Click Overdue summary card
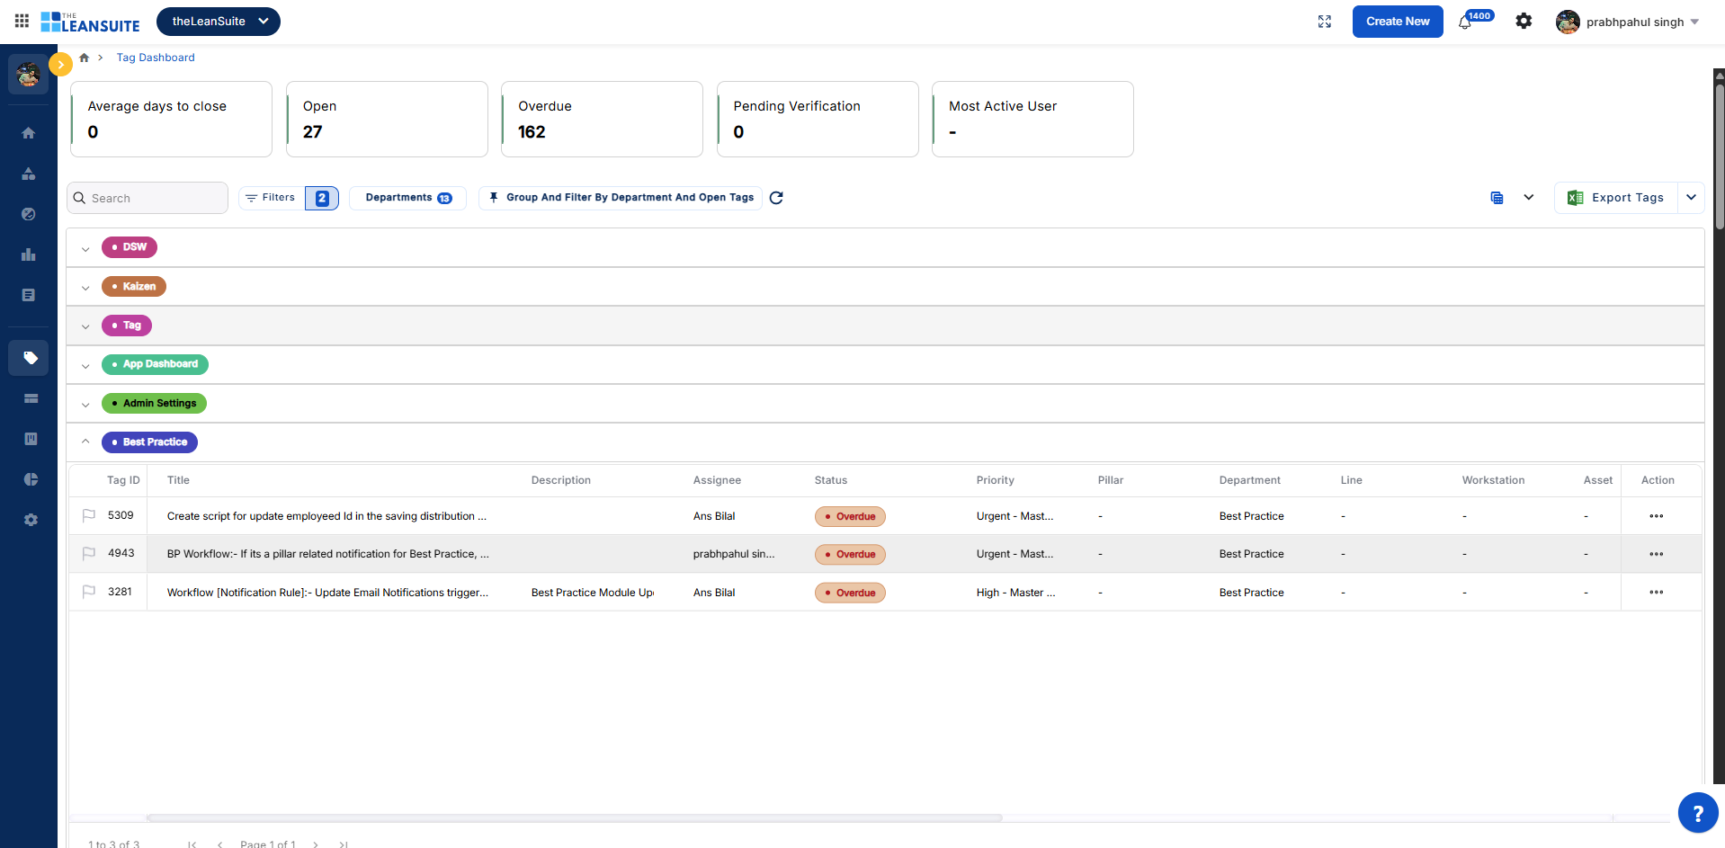 (x=602, y=120)
